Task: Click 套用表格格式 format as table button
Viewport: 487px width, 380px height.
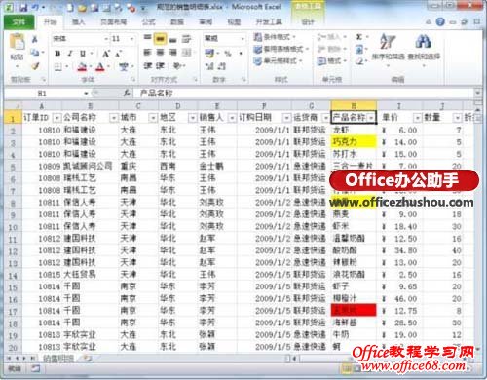Action: (x=281, y=49)
